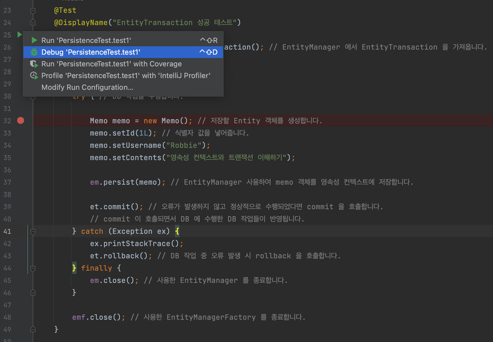Click line number 45 in the gutter
This screenshot has height=342, width=493.
[x=8, y=280]
